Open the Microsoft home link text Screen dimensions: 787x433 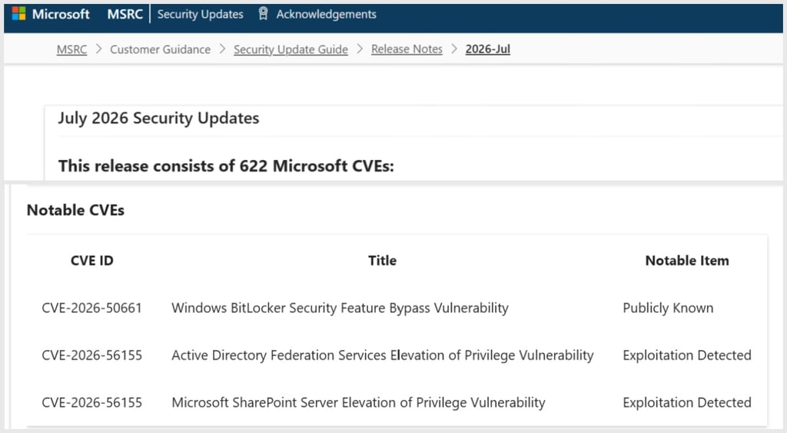point(61,14)
